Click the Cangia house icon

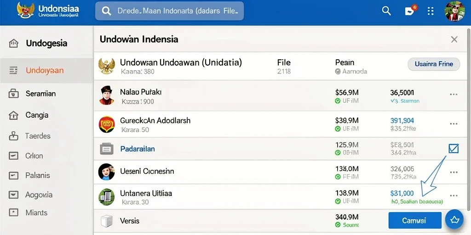[13, 115]
